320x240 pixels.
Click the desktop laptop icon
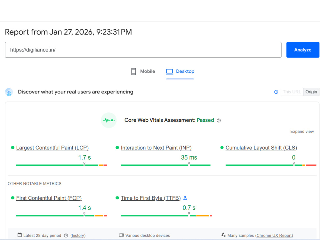169,71
